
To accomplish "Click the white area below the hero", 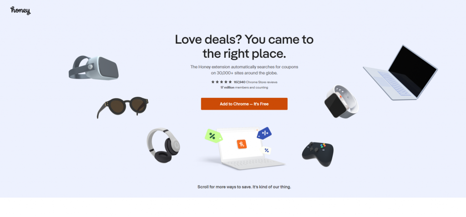I will tap(233, 207).
